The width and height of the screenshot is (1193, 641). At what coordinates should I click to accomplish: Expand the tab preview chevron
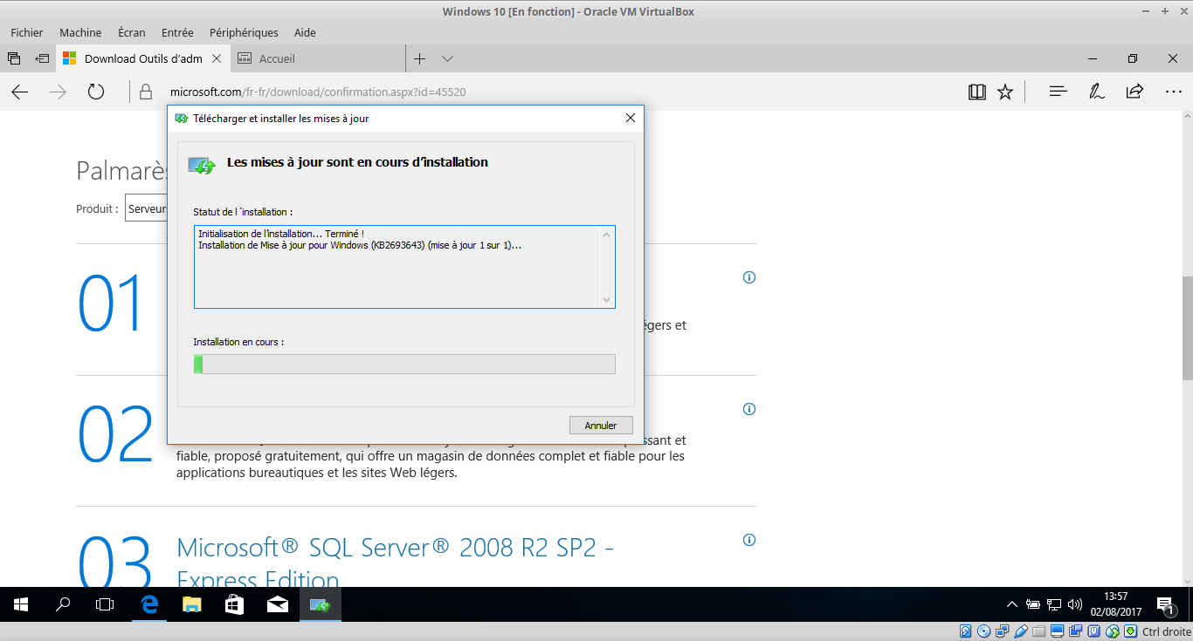click(x=447, y=58)
